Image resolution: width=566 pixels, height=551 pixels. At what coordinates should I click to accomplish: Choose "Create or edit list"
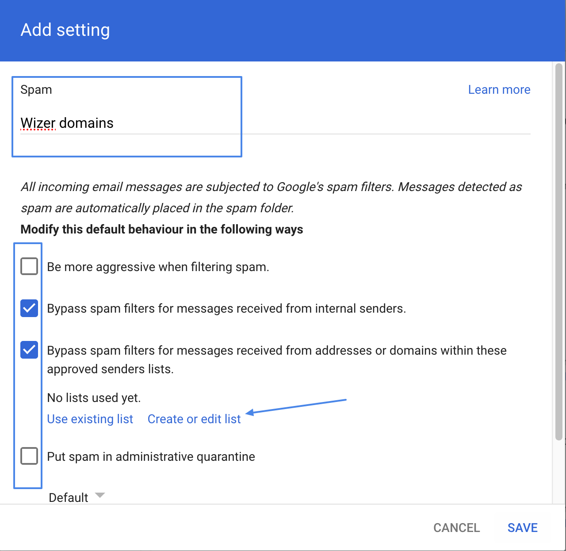point(194,419)
